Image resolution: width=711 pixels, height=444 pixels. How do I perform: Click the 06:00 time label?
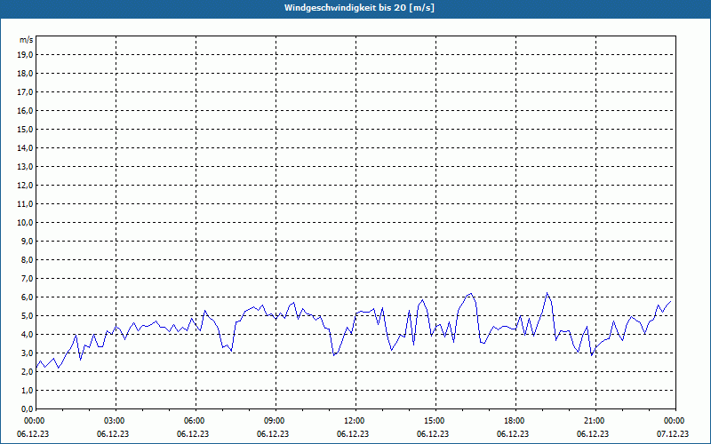tap(196, 421)
